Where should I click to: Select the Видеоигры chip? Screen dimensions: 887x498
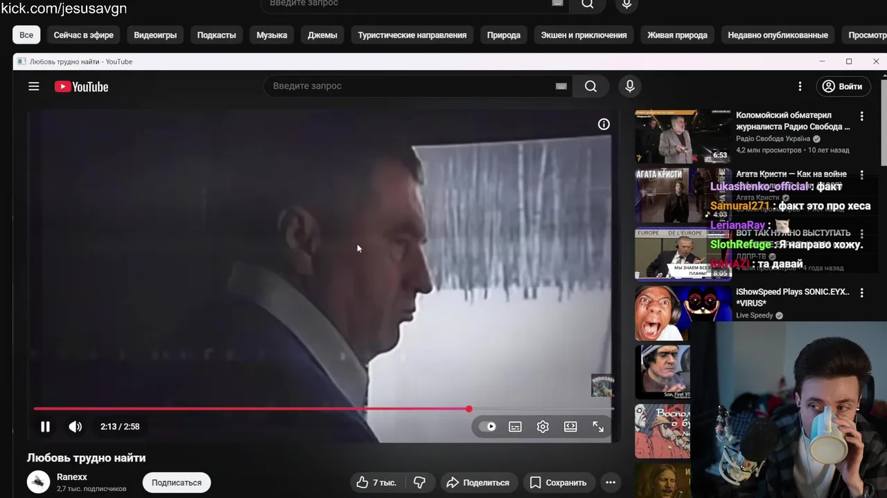[155, 35]
